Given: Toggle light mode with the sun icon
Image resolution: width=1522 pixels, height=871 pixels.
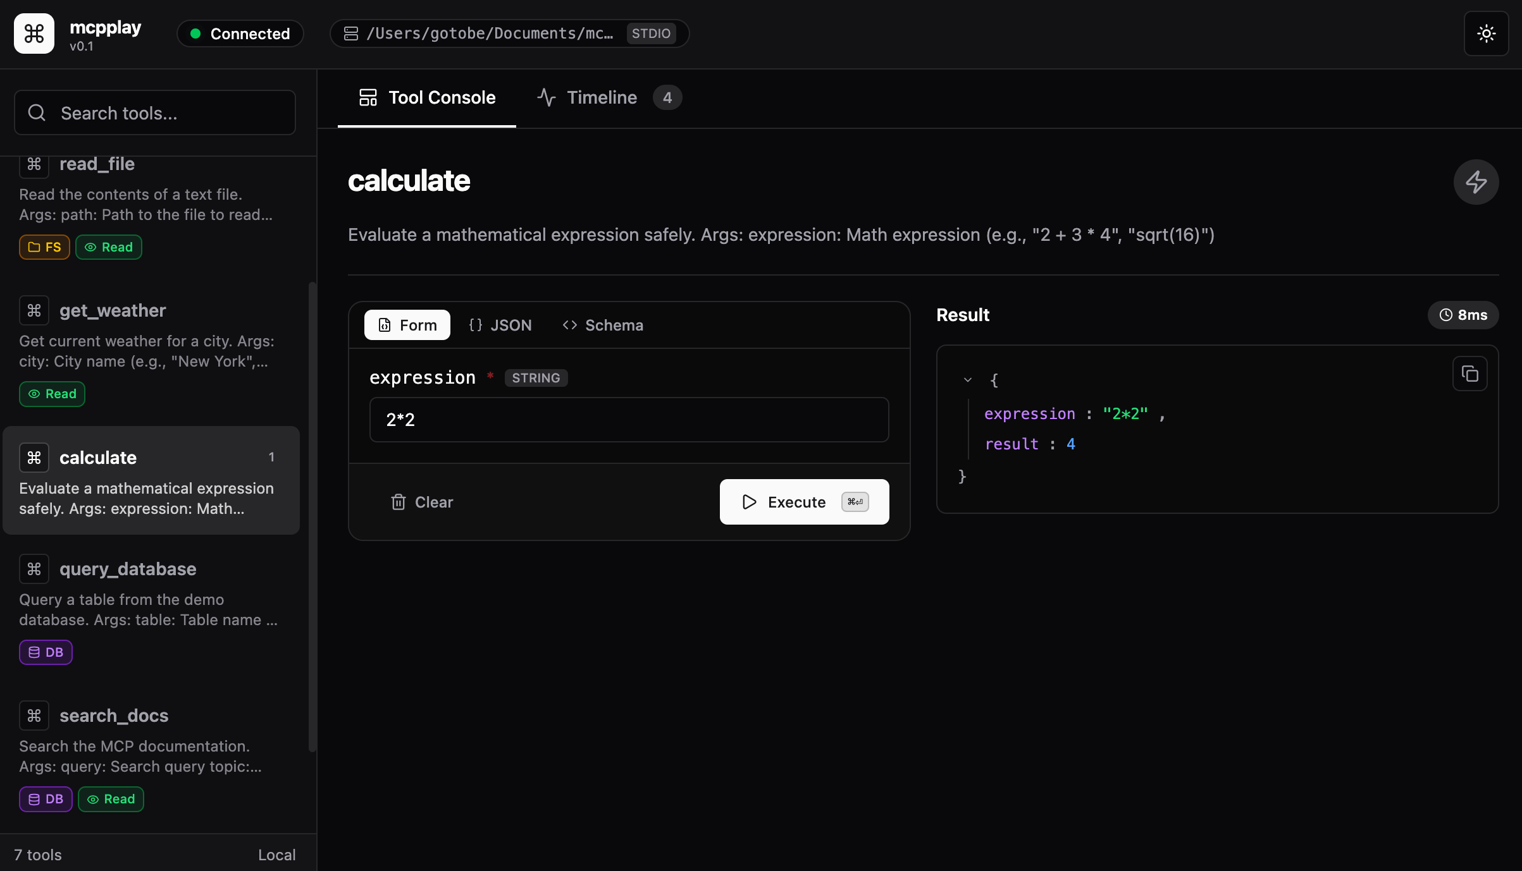Looking at the screenshot, I should [1487, 33].
